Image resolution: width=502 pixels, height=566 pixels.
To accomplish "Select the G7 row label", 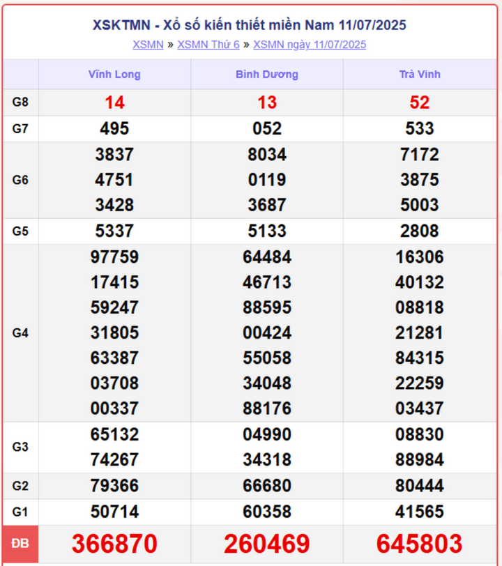I will (20, 128).
